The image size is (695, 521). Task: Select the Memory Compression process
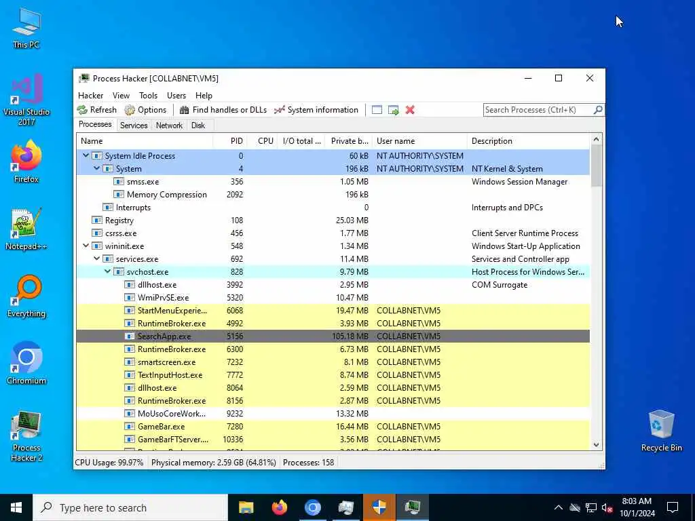click(x=333, y=195)
